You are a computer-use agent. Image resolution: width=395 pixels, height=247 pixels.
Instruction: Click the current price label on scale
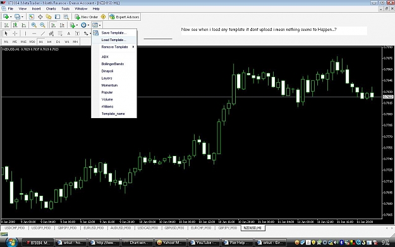pos(387,97)
